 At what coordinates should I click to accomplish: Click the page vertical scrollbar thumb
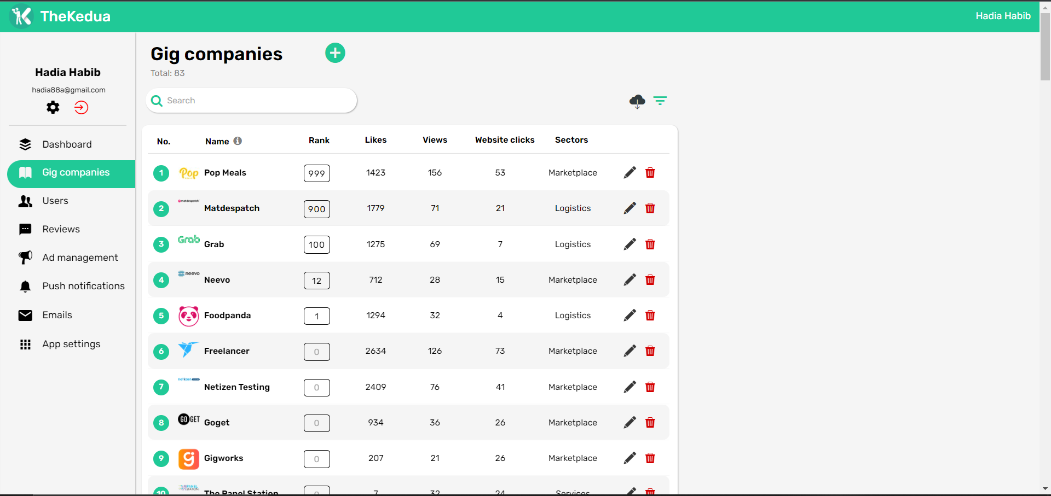(x=1045, y=46)
